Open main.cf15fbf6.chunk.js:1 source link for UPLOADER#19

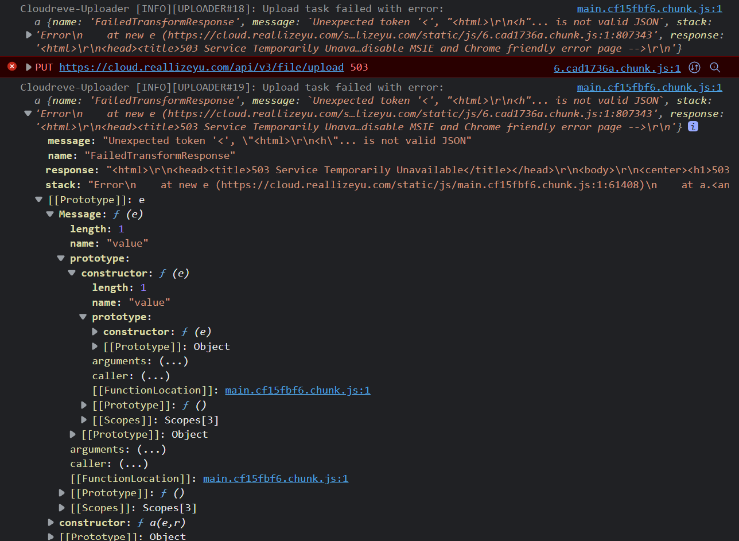point(649,87)
